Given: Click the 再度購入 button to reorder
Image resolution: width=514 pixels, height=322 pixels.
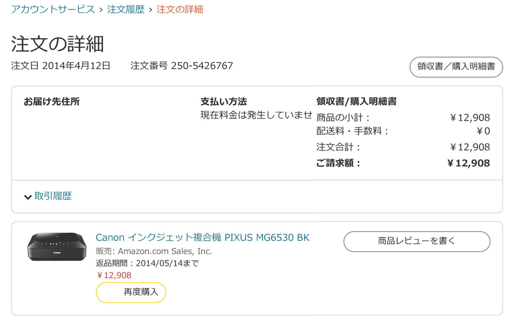Looking at the screenshot, I should click(x=131, y=292).
